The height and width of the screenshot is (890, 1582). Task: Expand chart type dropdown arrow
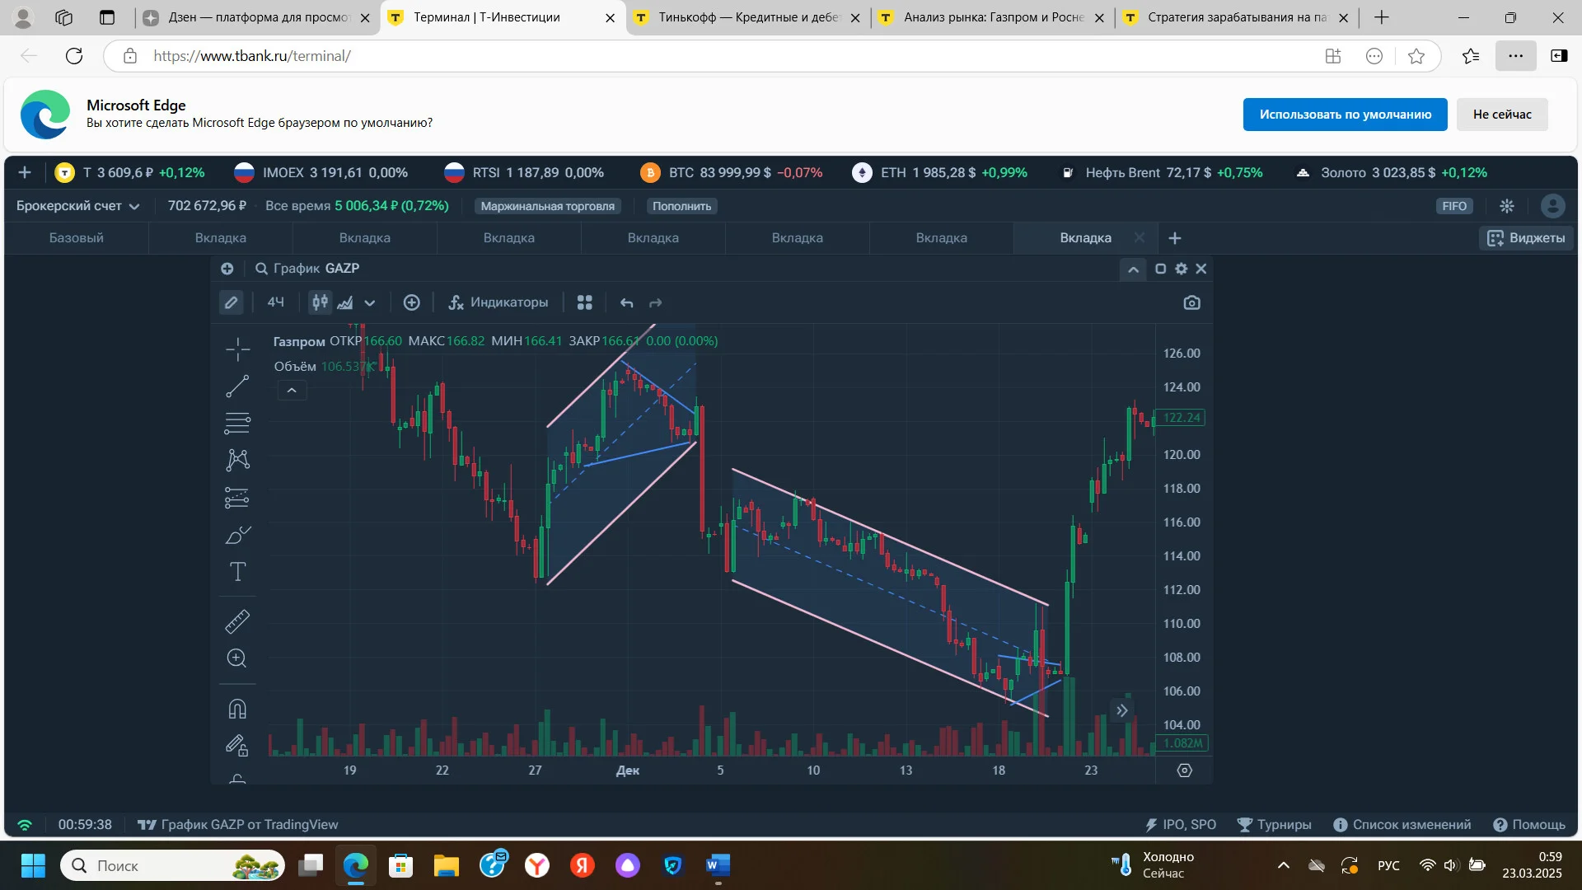pyautogui.click(x=370, y=302)
